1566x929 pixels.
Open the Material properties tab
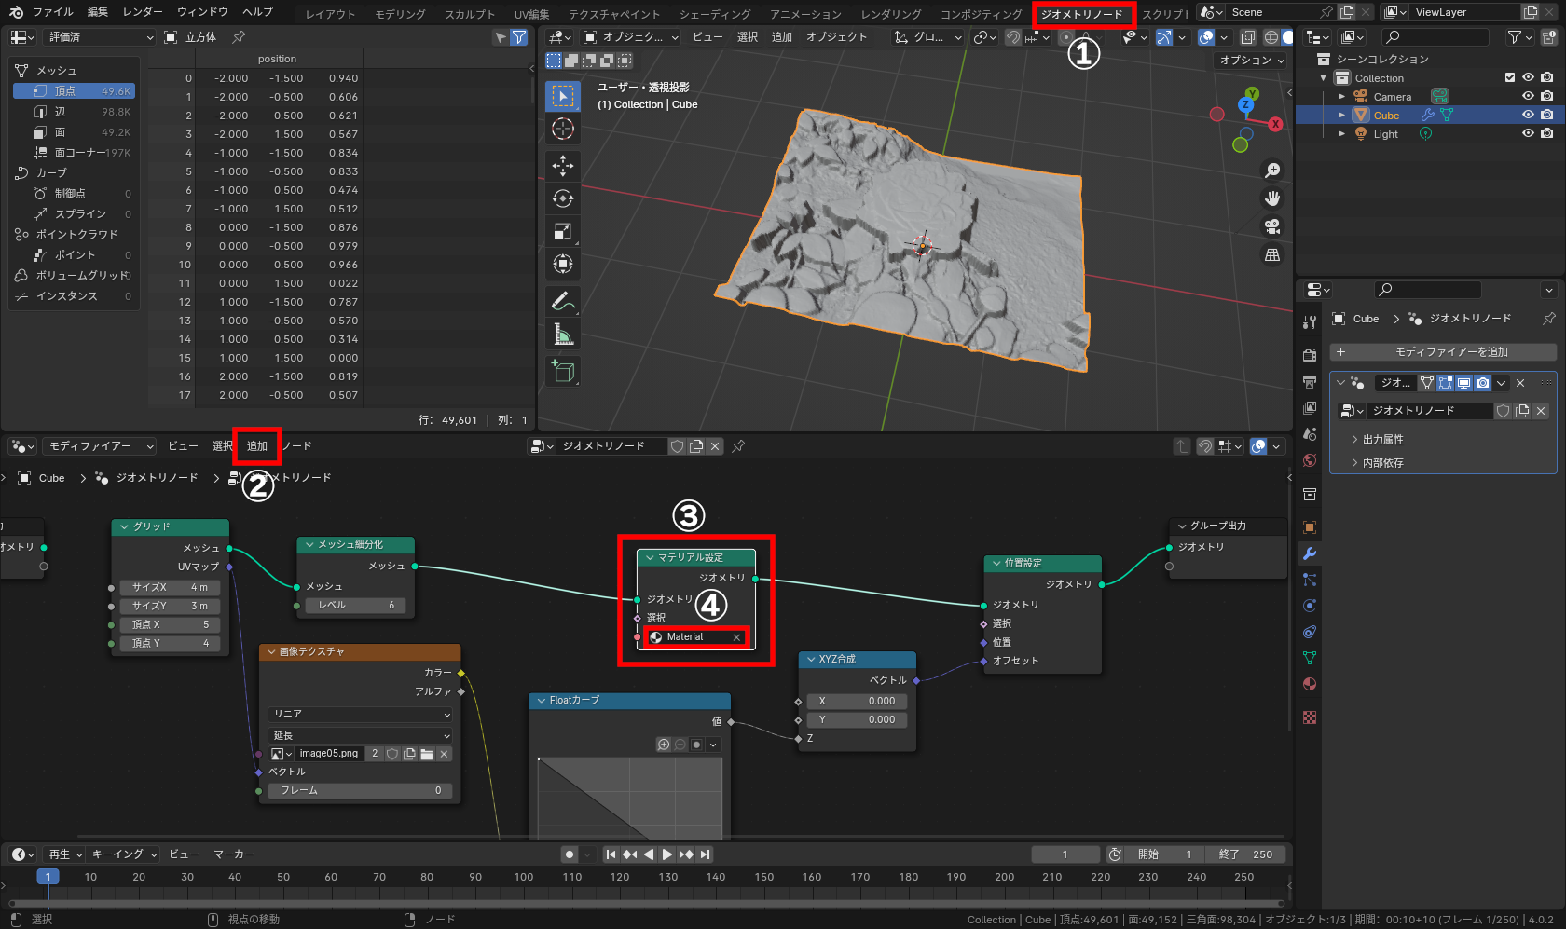(x=1310, y=684)
